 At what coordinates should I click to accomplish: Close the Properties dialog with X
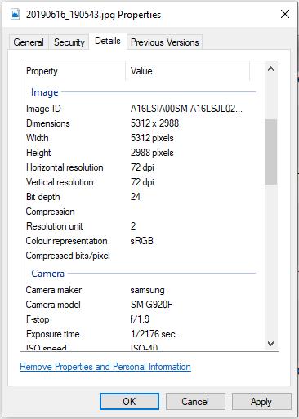coord(285,14)
